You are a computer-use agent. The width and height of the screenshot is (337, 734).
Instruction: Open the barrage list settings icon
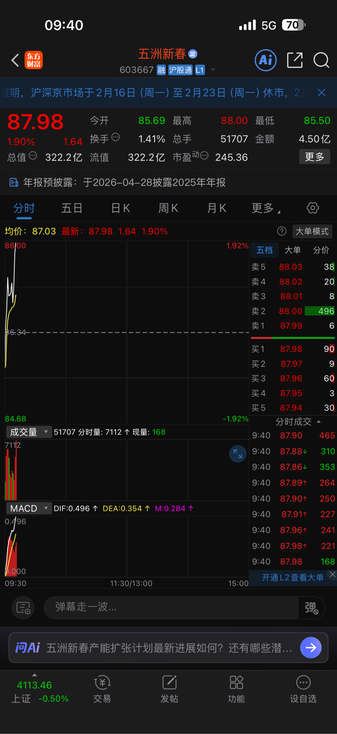click(23, 608)
